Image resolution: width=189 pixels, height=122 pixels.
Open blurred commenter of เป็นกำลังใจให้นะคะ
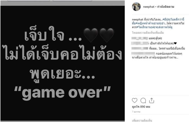140,43
